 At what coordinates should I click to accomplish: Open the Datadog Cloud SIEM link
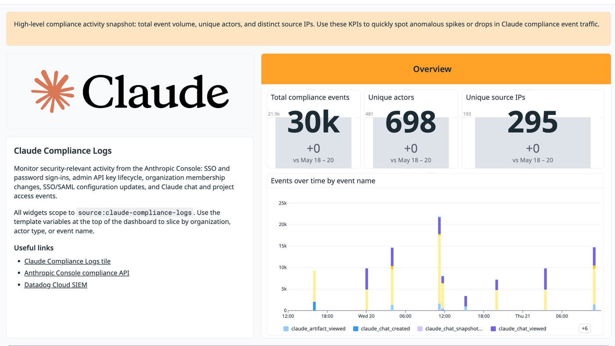(x=56, y=285)
